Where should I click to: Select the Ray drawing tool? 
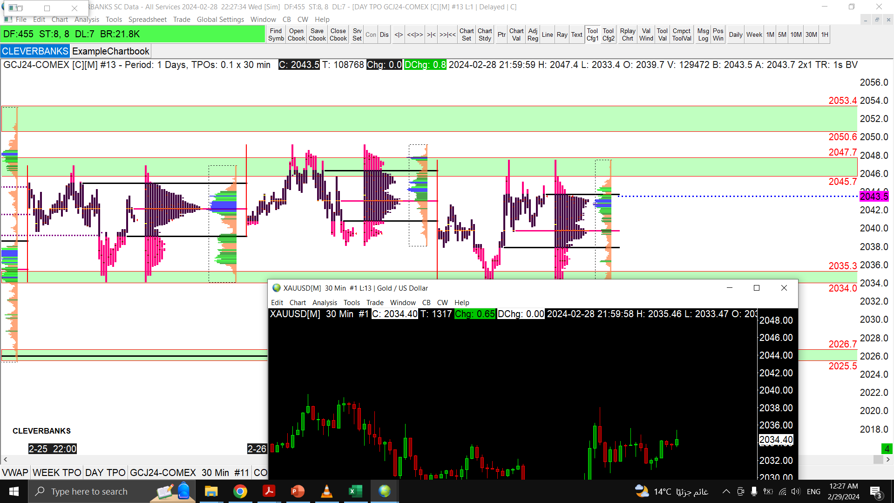point(562,34)
